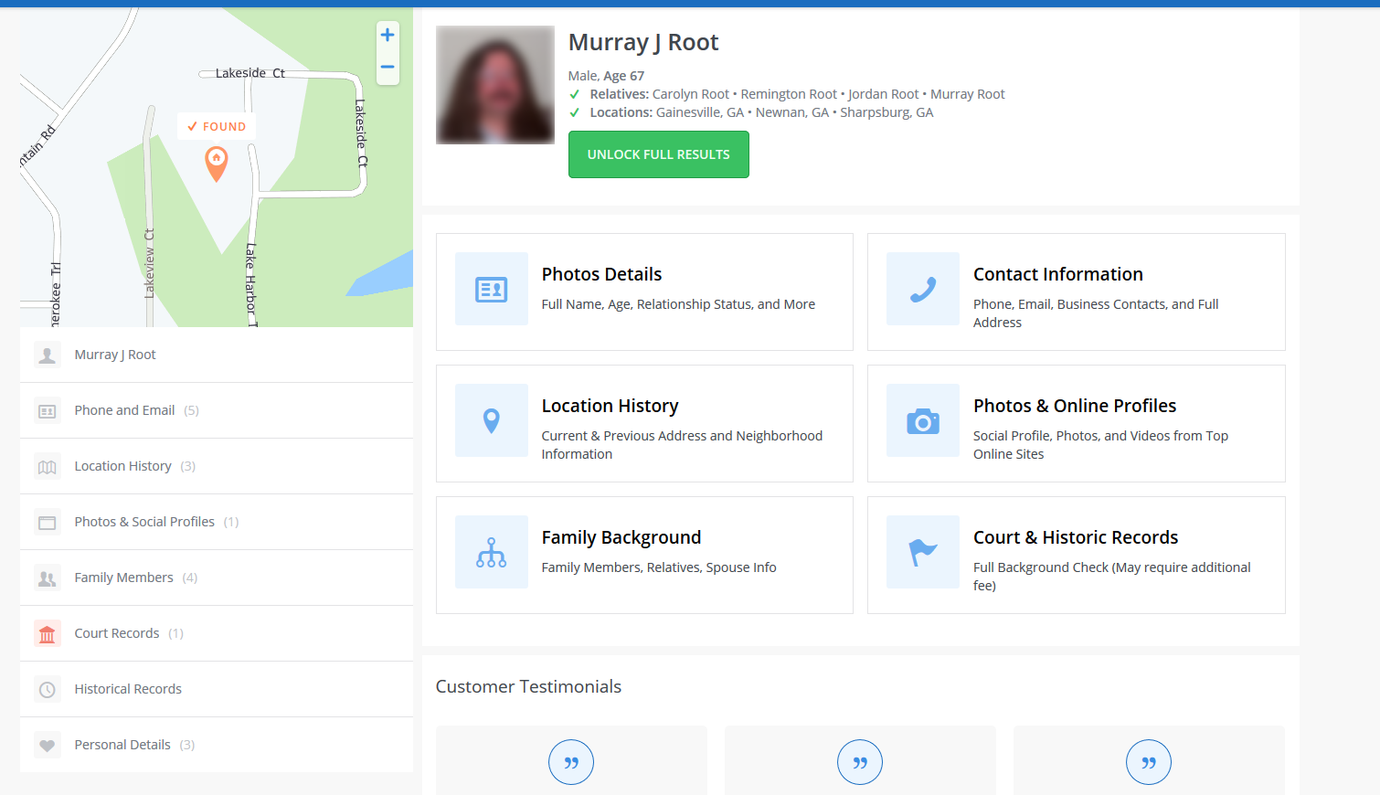Click the Male, Age 67 text
Viewport: 1380px width, 795px height.
point(606,76)
